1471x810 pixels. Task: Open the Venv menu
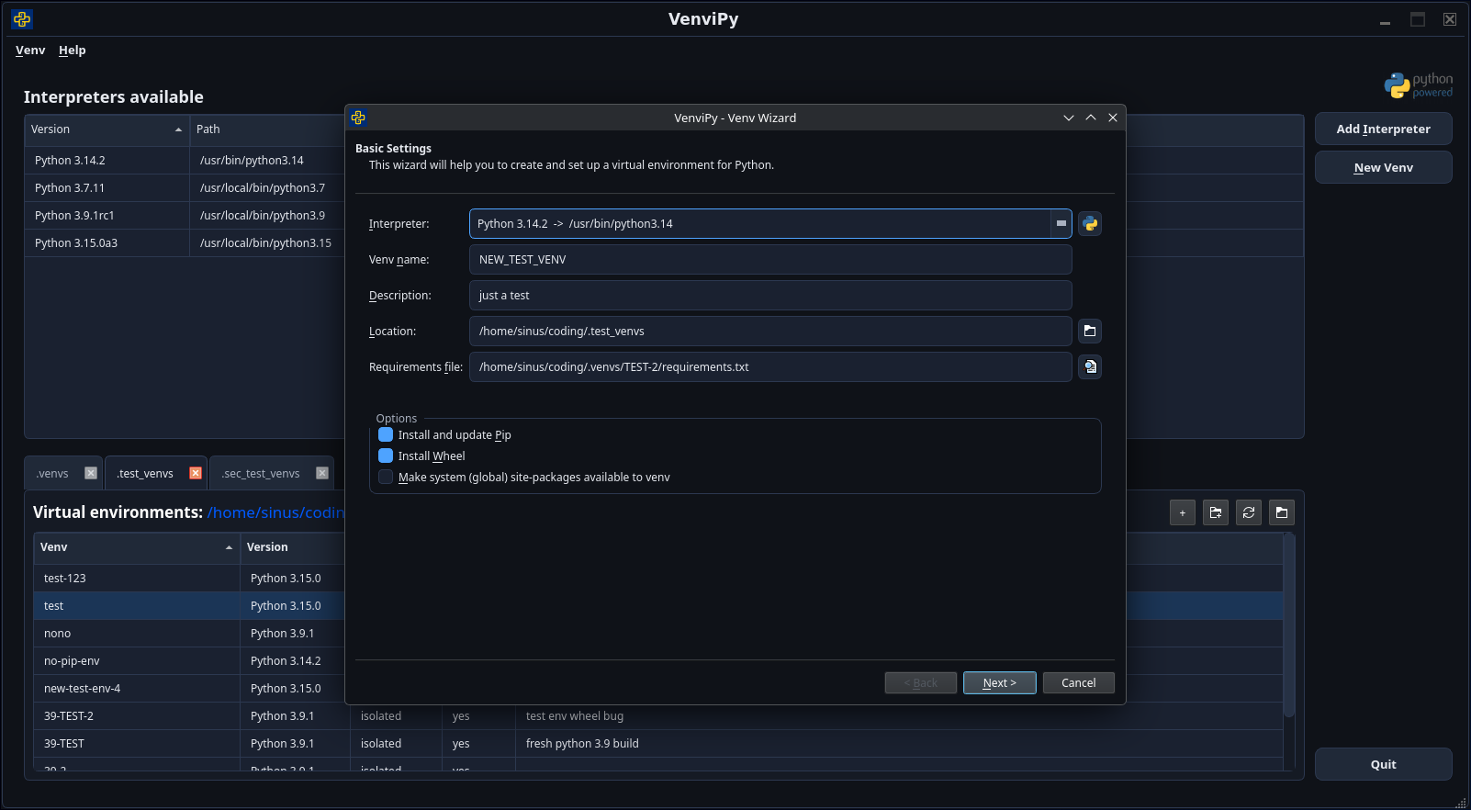point(30,51)
